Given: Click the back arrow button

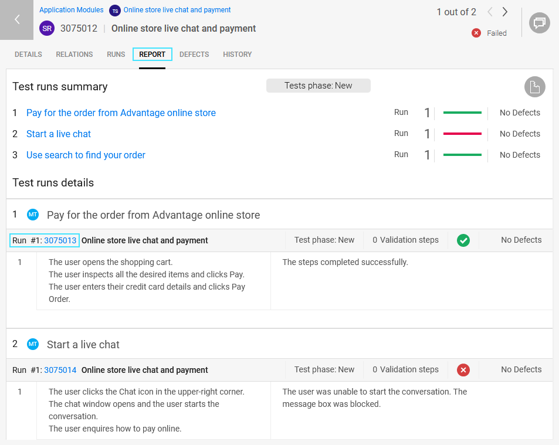Looking at the screenshot, I should pos(17,20).
